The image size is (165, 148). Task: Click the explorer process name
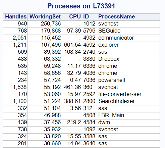coord(108,45)
